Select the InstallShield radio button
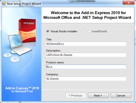Image resolution: width=136 pixels, height=103 pixels. 89,31
